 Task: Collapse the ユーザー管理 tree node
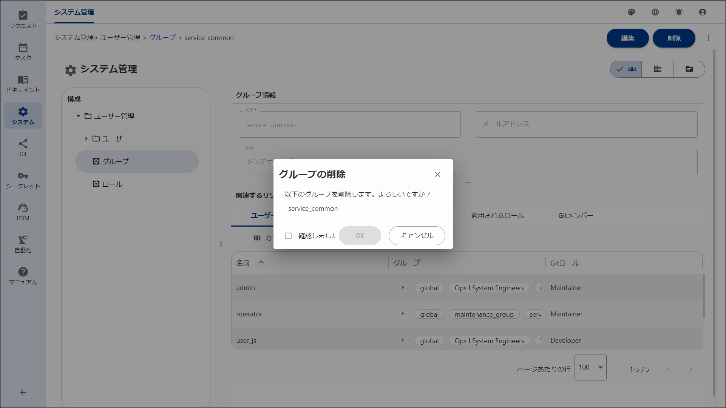point(78,116)
